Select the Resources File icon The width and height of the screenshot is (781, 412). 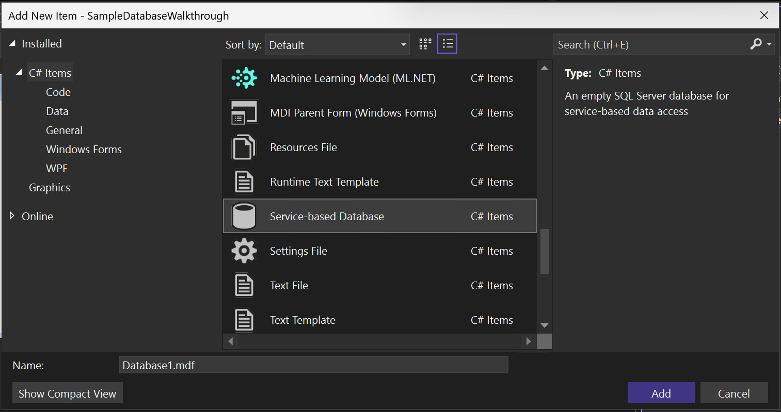[x=244, y=147]
